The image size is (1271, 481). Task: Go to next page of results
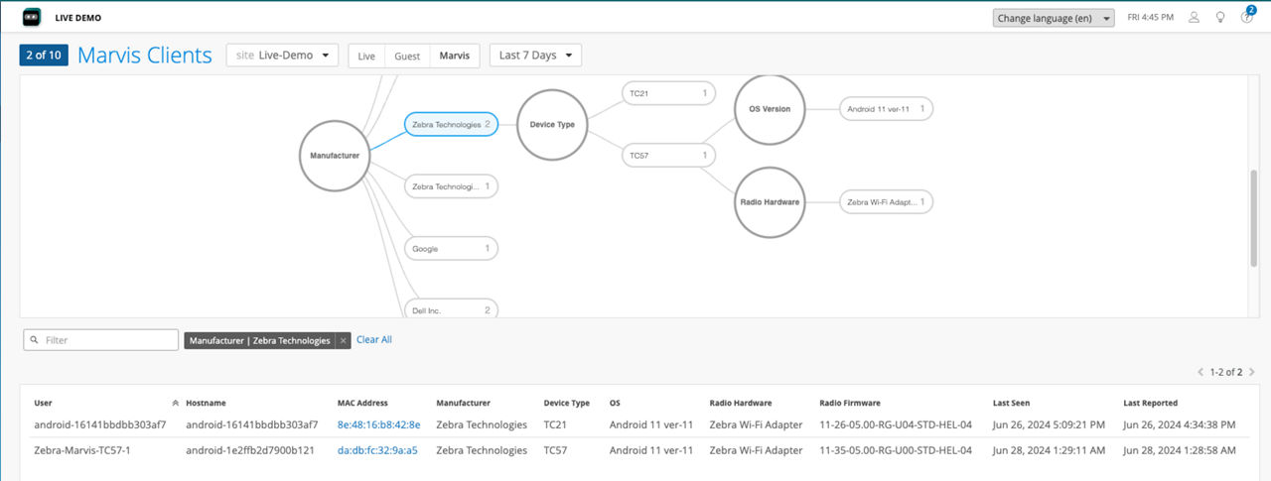(1252, 372)
